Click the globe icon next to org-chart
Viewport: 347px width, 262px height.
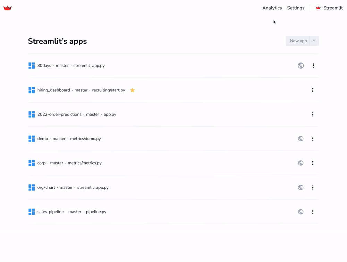coord(301,187)
